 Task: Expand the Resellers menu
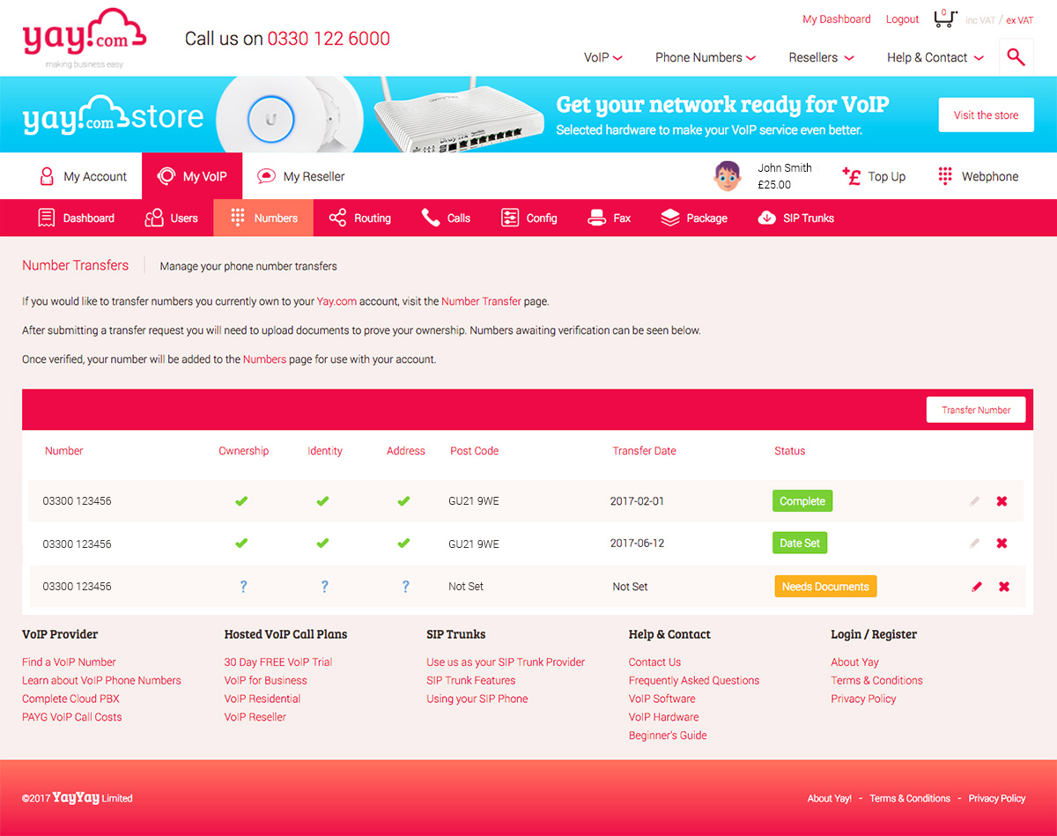[x=822, y=57]
